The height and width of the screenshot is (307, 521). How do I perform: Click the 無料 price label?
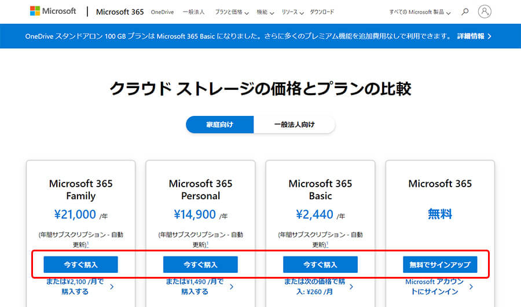tap(440, 214)
